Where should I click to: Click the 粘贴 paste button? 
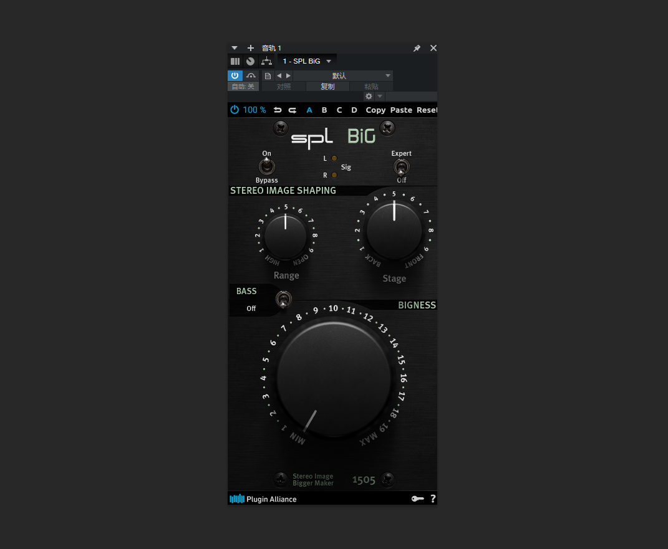tap(371, 87)
